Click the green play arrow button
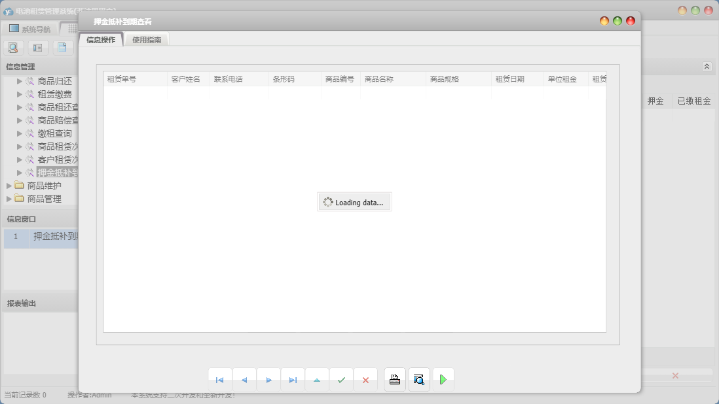 [x=443, y=380]
